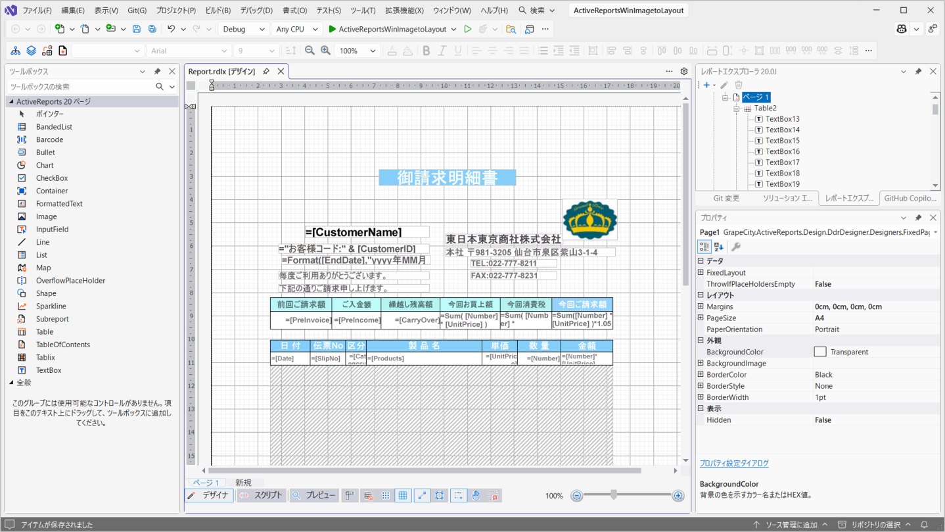Click the save all icon
The width and height of the screenshot is (945, 532).
point(152,29)
